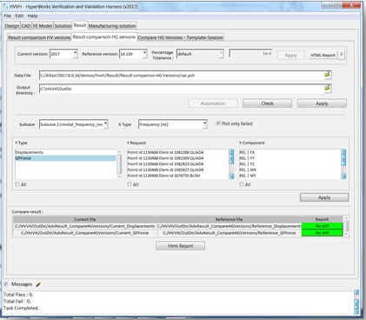The width and height of the screenshot is (366, 320).
Task: Click No diff report for GPForce row
Action: pyautogui.click(x=322, y=233)
